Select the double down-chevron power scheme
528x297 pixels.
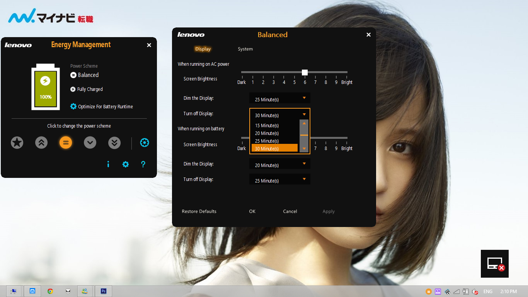(114, 143)
